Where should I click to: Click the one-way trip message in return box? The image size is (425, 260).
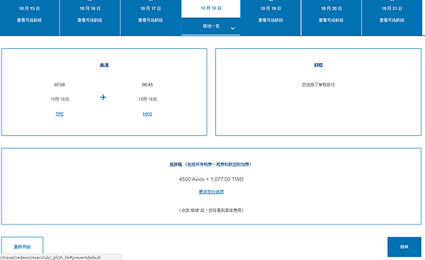318,84
